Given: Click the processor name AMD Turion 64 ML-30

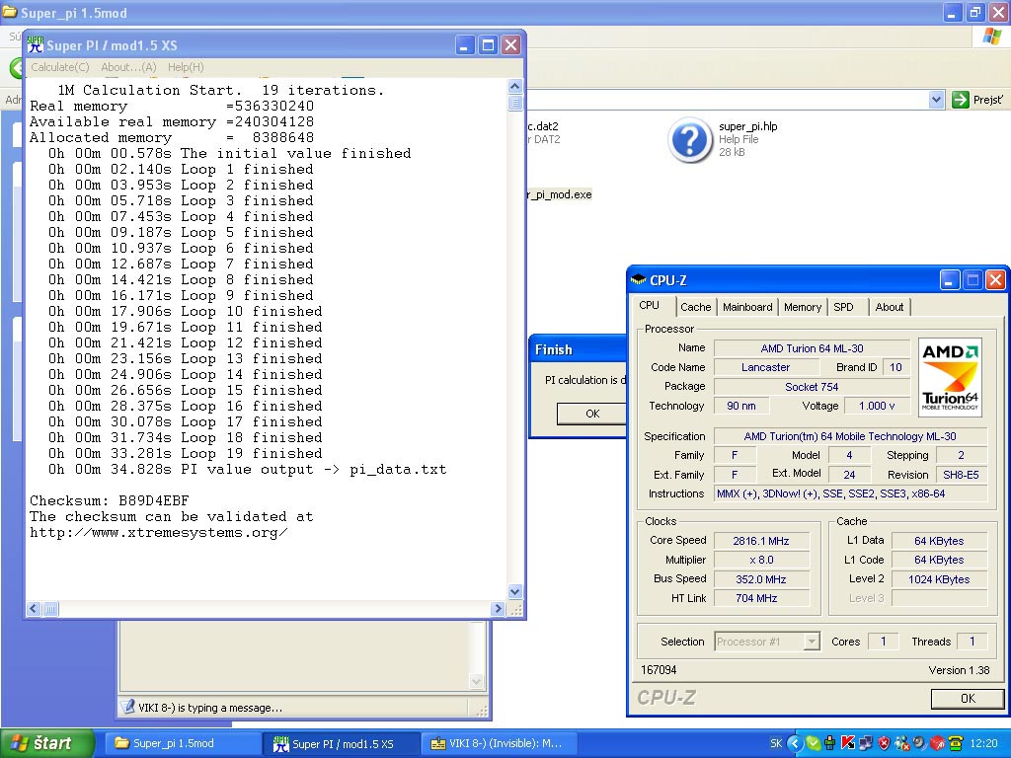Looking at the screenshot, I should (x=812, y=348).
